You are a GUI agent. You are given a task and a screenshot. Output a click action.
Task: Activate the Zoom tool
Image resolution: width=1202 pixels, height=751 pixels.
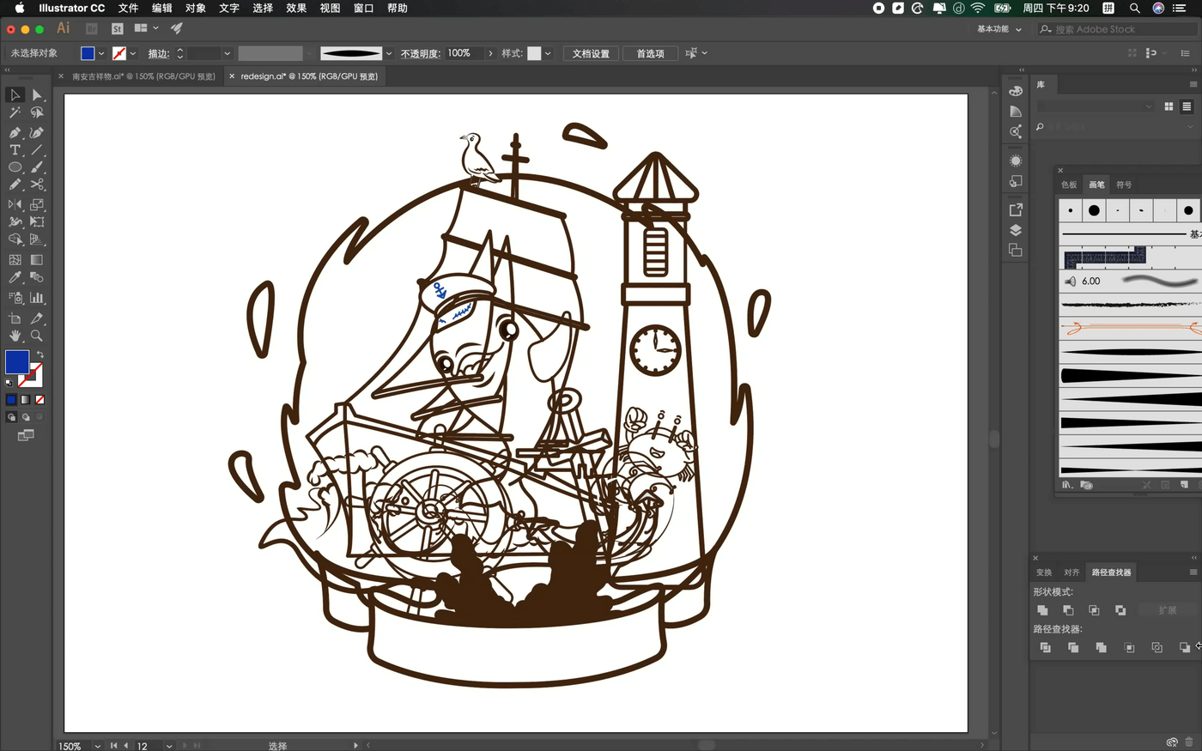pos(36,336)
